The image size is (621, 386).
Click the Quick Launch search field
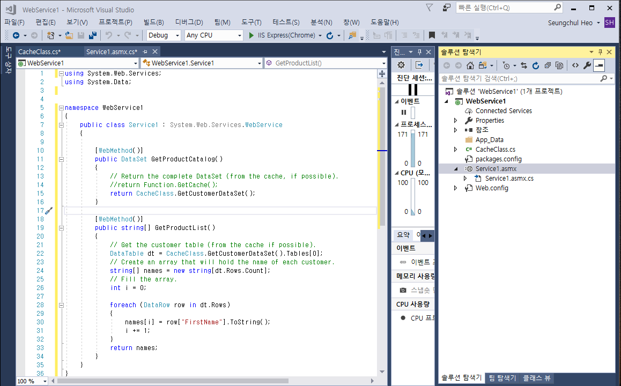point(504,8)
